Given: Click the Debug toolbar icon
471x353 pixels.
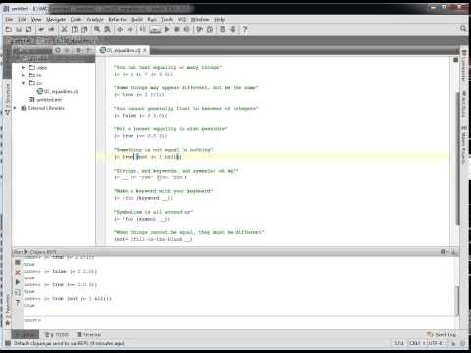Looking at the screenshot, I should point(177,29).
